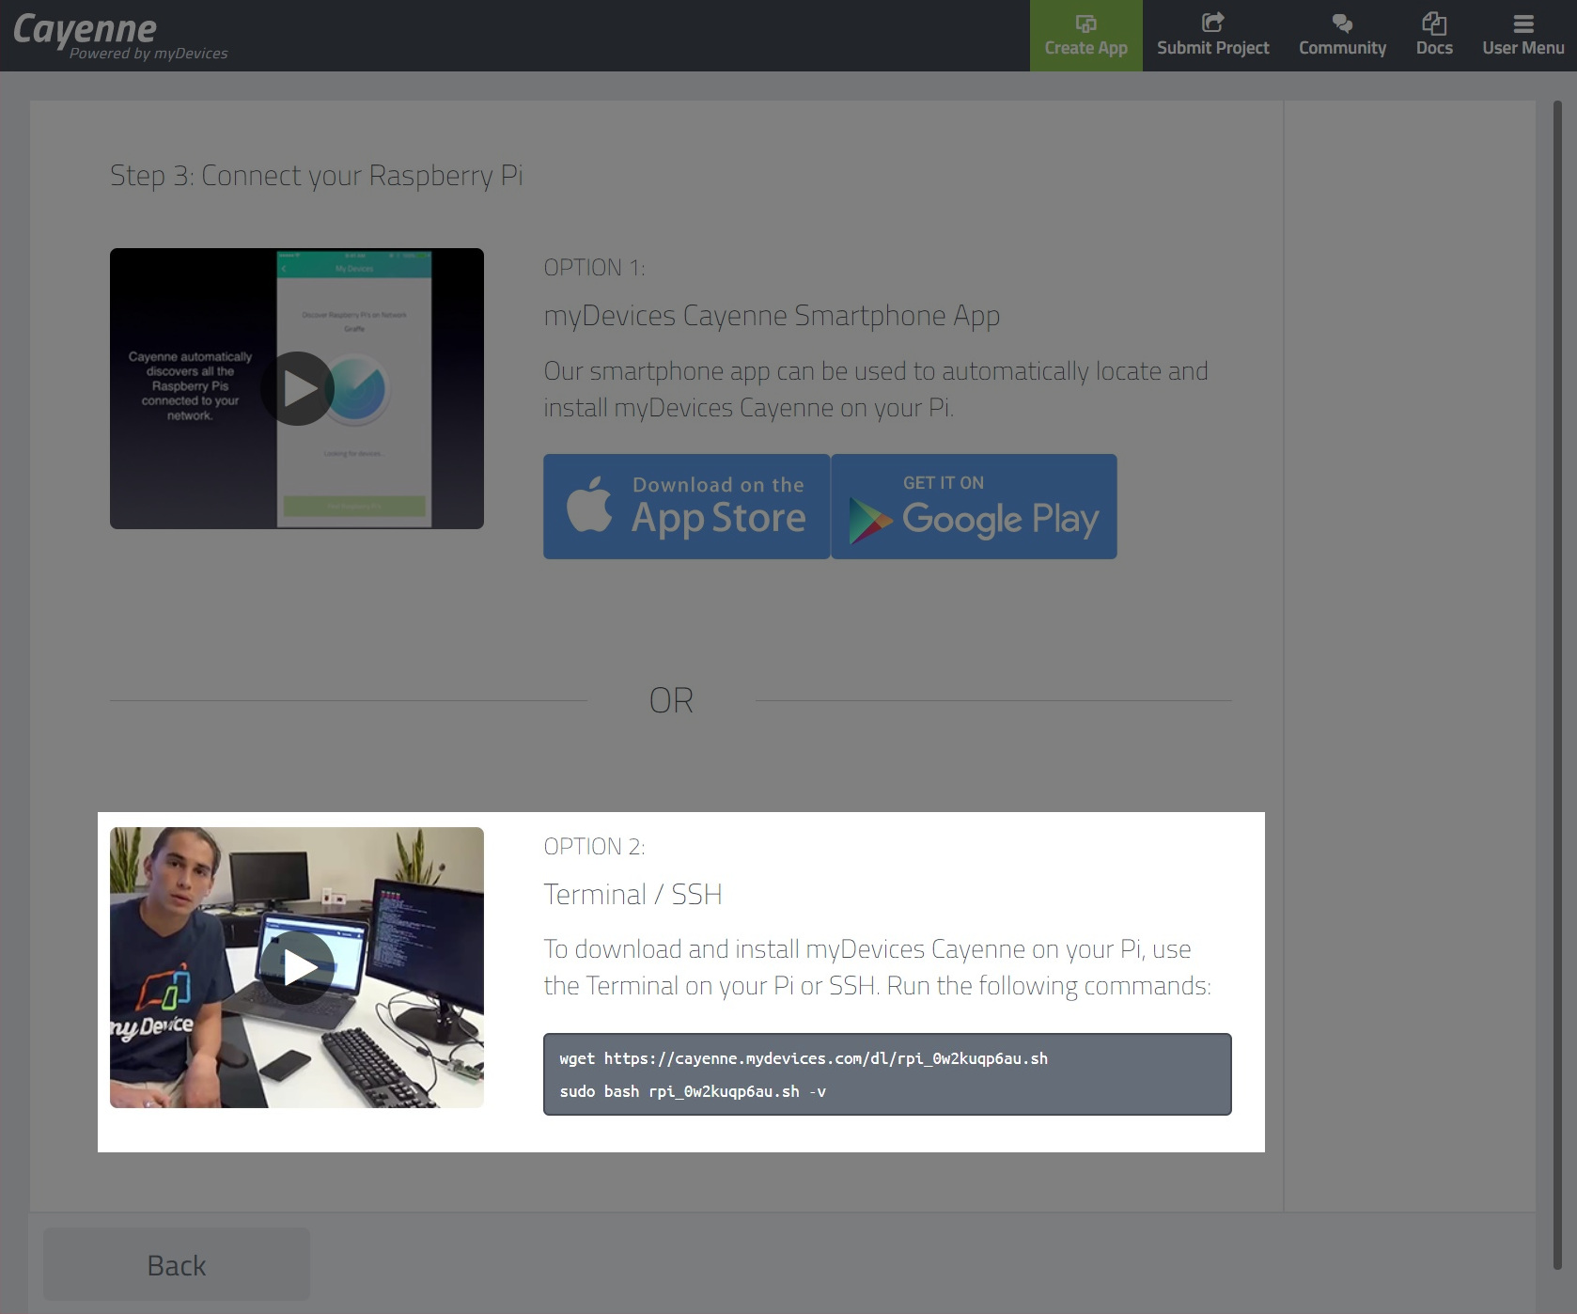Open the User Menu hamburger icon
Viewport: 1577px width, 1314px height.
coord(1523,23)
